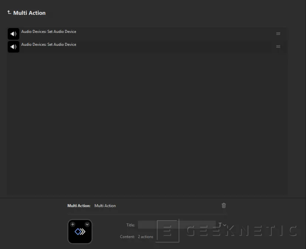Click into the Title text field
The image size is (306, 249).
pyautogui.click(x=176, y=225)
